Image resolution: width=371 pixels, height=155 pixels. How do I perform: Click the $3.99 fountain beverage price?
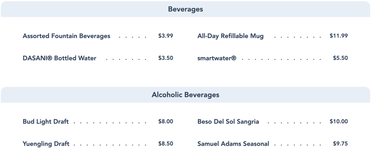(165, 36)
